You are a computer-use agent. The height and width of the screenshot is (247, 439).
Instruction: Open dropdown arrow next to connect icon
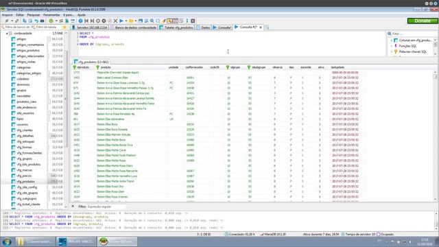click(12, 21)
